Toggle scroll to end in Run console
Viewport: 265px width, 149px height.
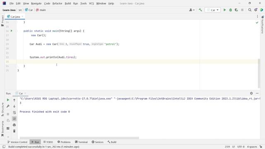pyautogui.click(x=14, y=119)
